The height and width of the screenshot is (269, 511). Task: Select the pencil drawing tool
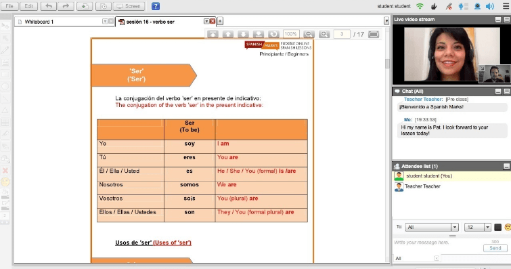pyautogui.click(x=5, y=50)
